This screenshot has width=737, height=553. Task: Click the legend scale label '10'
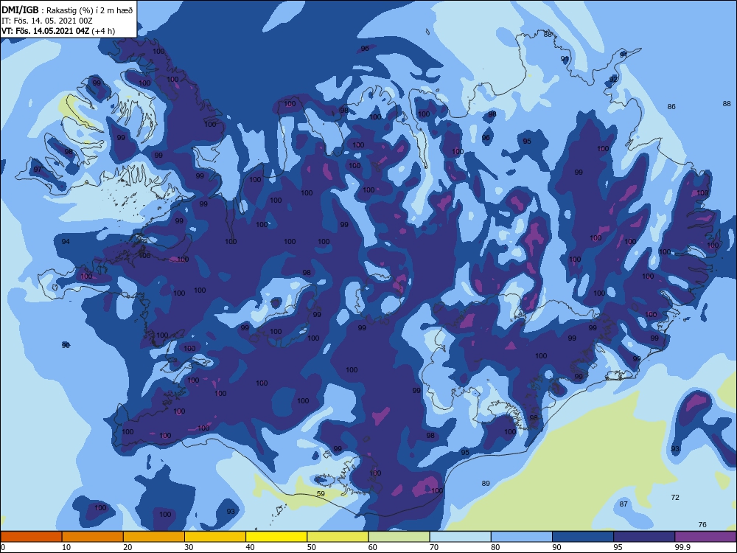click(x=66, y=547)
